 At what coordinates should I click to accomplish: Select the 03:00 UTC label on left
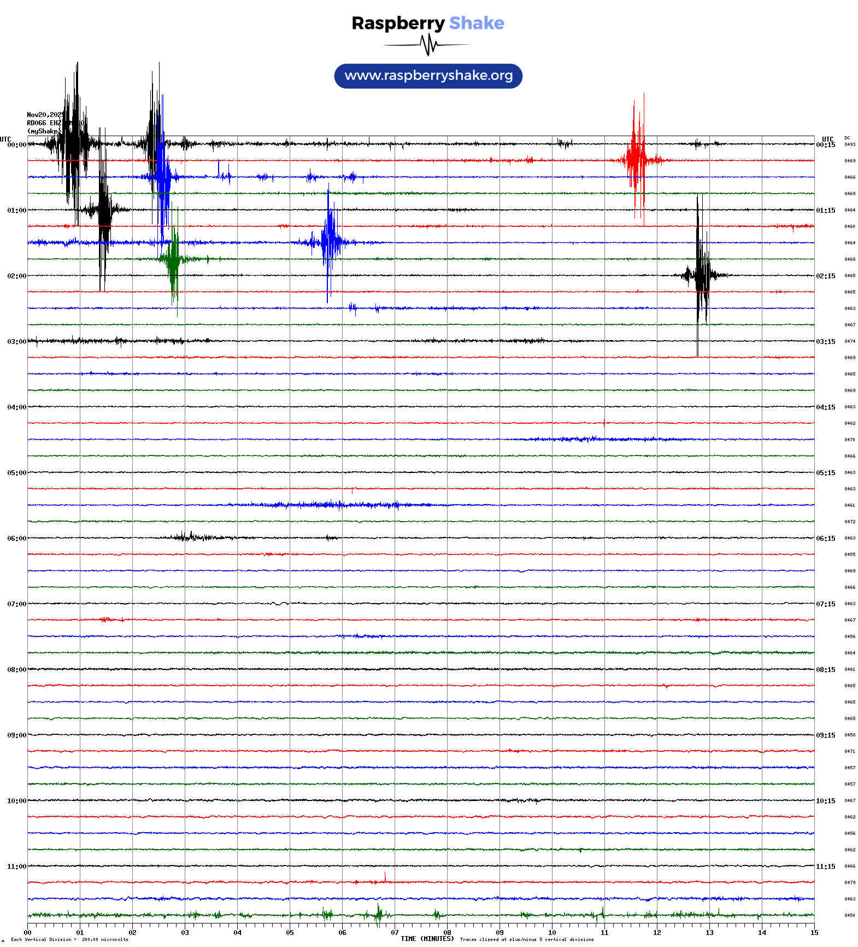16,342
